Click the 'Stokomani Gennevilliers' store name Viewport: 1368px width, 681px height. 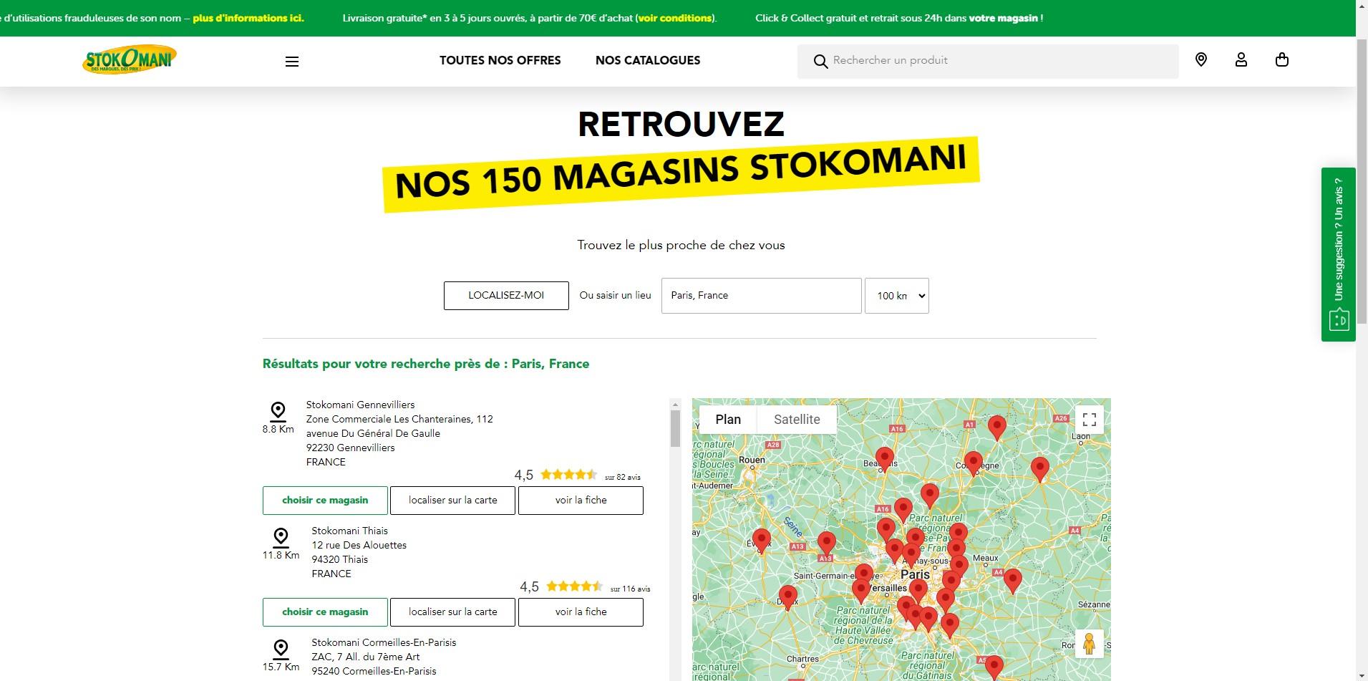pyautogui.click(x=360, y=405)
